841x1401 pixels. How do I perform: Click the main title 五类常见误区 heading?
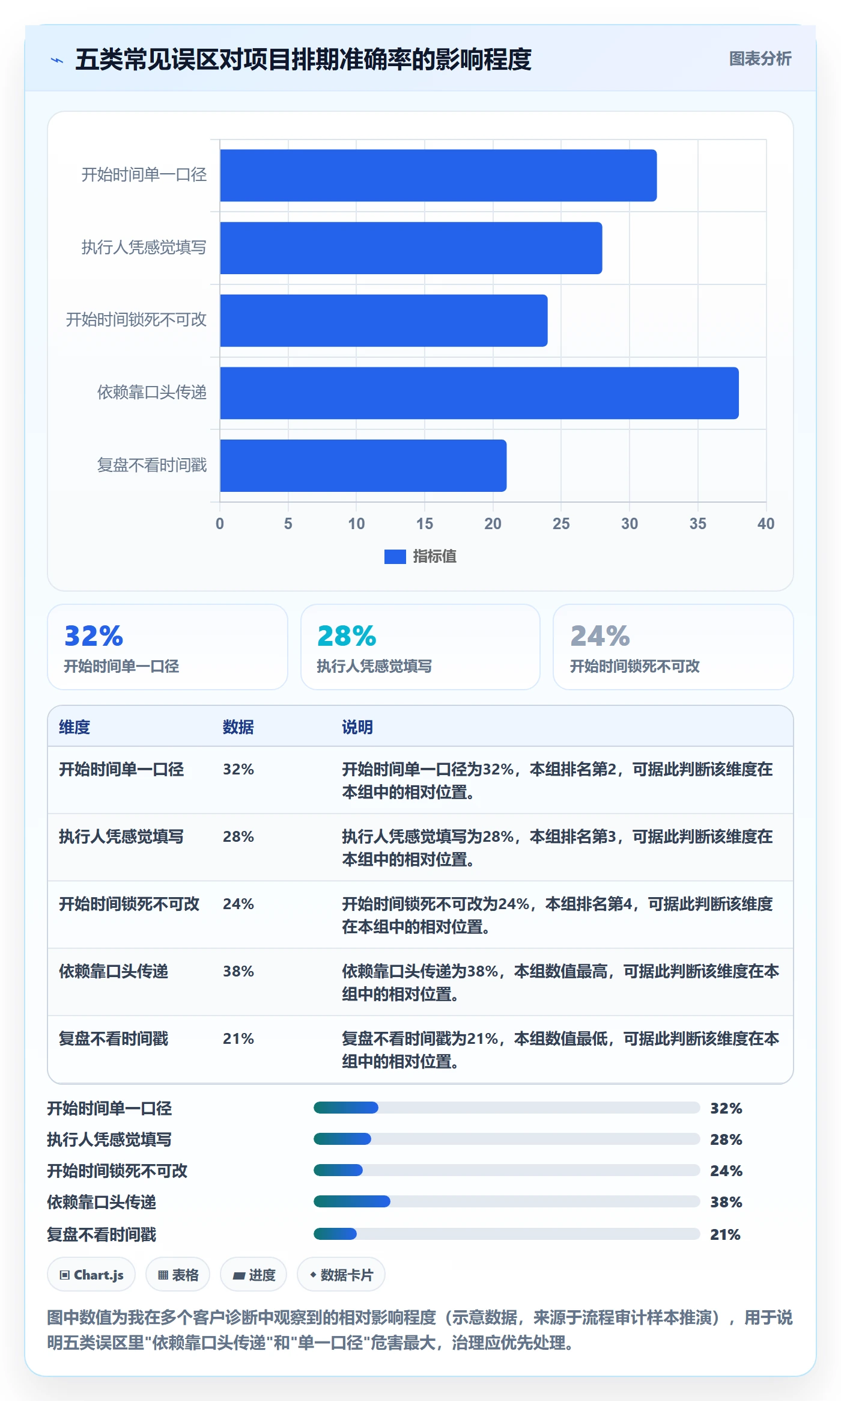(303, 60)
